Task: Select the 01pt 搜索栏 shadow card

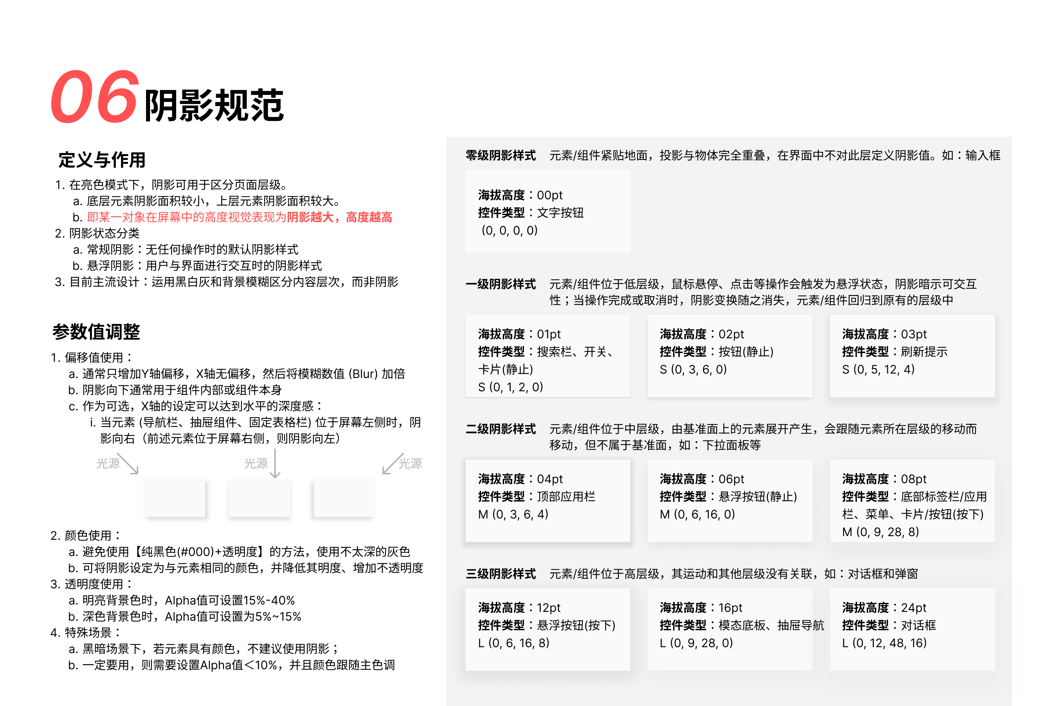Action: [548, 356]
